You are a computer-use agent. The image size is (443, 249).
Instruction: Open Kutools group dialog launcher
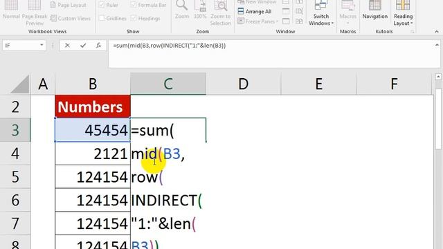(413, 32)
